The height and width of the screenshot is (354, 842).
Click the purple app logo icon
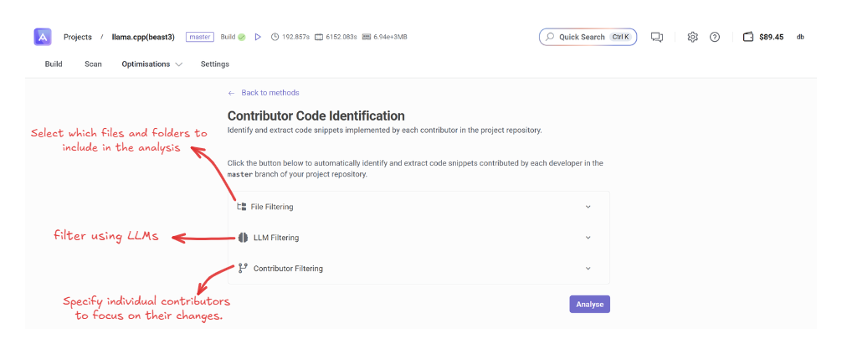click(43, 37)
